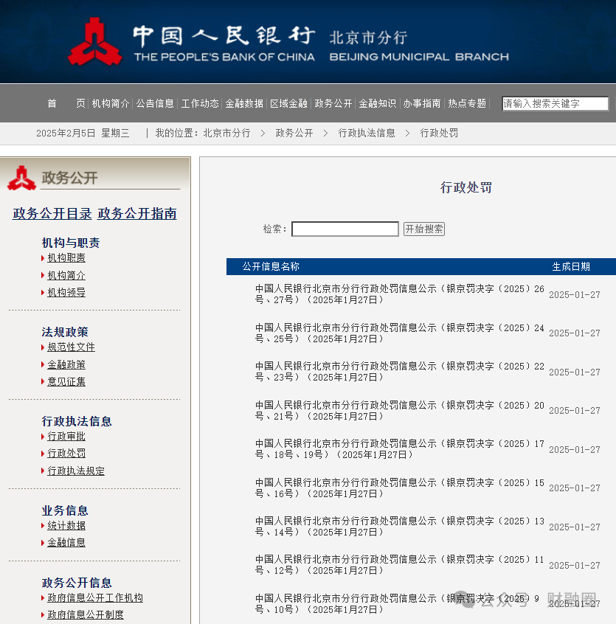
Task: Open the 政府信息公开制度 sidebar link
Action: coord(86,615)
